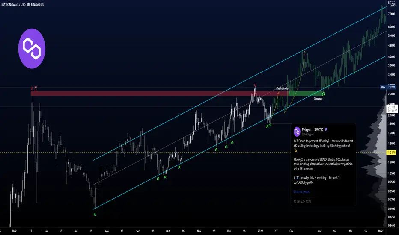This screenshot has height=235, width=399.
Task: Click the red down-arrow marker above the December peak
Action: point(255,85)
